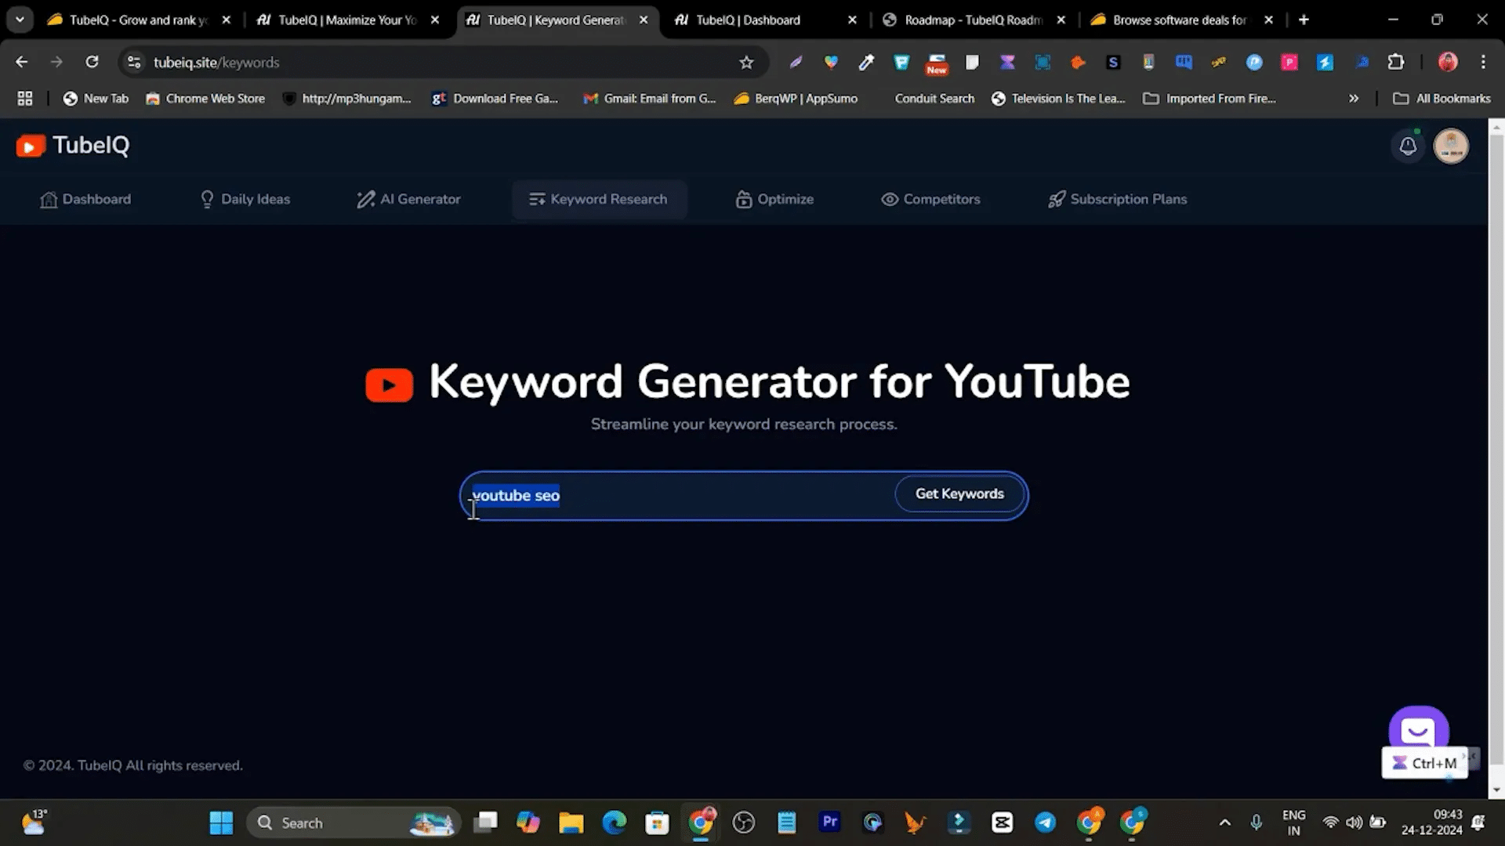Viewport: 1505px width, 846px height.
Task: Switch to the TubeIQ Dashboard browser tab
Action: [749, 20]
